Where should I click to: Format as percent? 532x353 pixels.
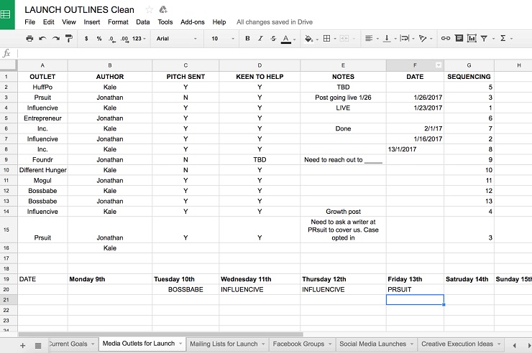pyautogui.click(x=99, y=39)
